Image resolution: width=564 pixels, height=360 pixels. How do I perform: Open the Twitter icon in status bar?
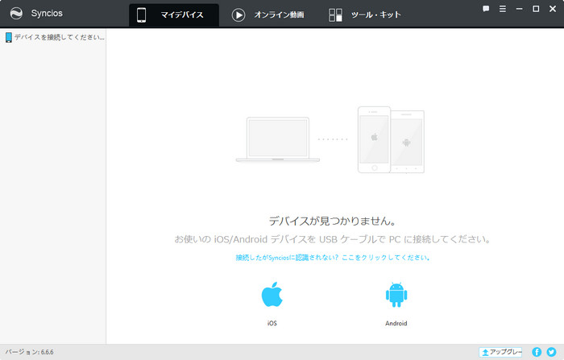[551, 352]
